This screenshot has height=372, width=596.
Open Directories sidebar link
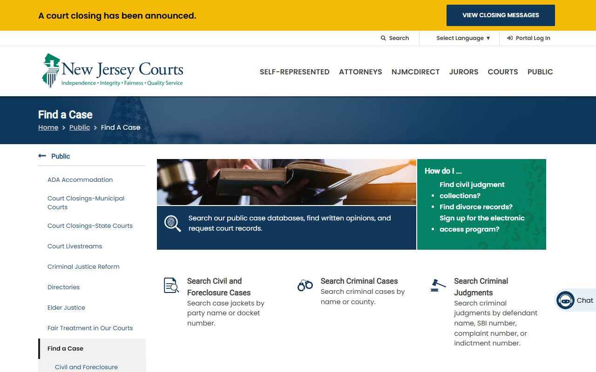(x=63, y=287)
